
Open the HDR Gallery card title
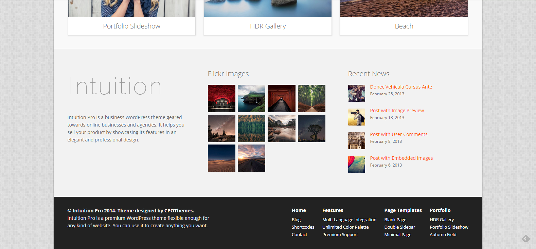tap(268, 26)
